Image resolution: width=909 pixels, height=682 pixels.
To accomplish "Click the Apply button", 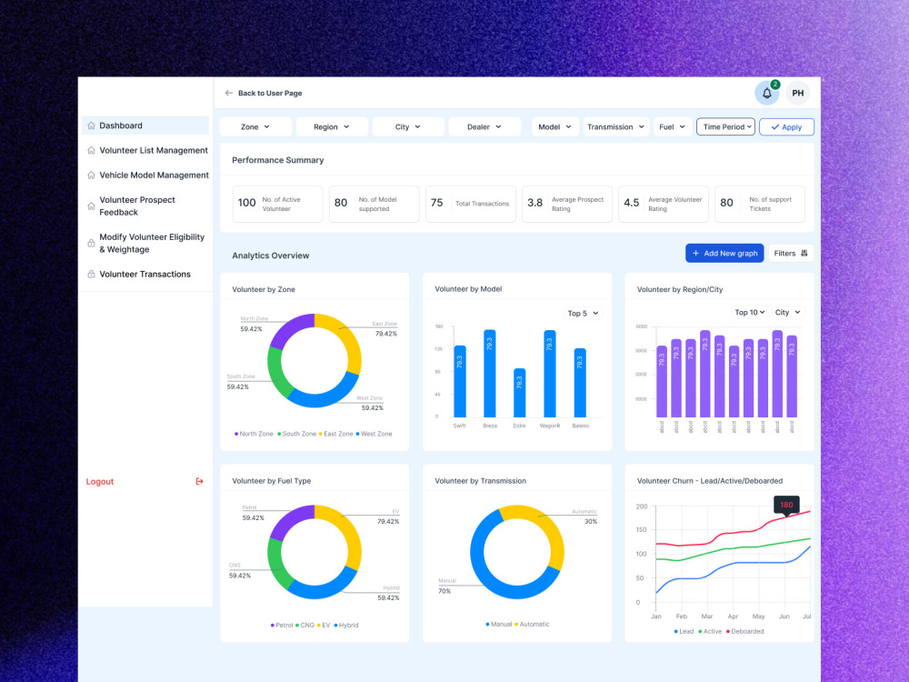I will 786,127.
